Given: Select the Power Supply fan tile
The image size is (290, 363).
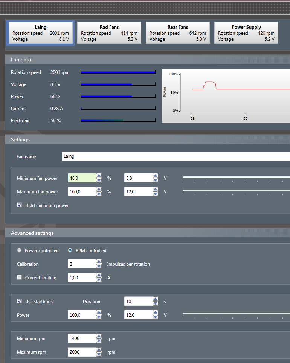Looking at the screenshot, I should click(x=246, y=33).
